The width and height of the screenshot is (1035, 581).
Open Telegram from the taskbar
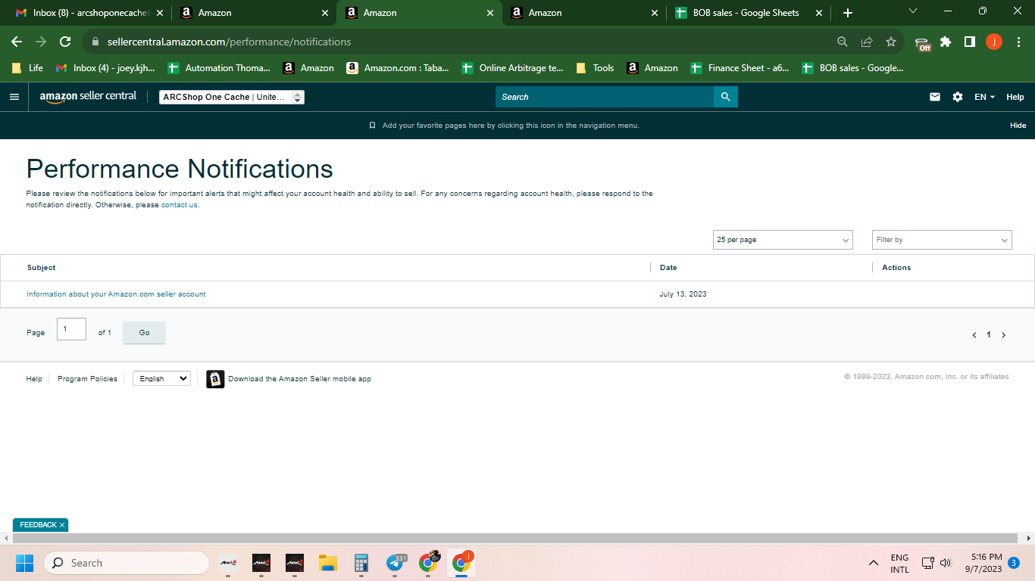tap(396, 563)
